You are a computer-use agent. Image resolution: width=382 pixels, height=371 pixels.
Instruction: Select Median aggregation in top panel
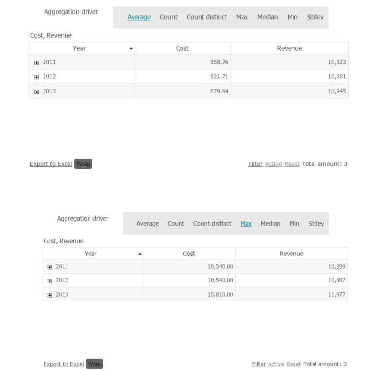268,17
